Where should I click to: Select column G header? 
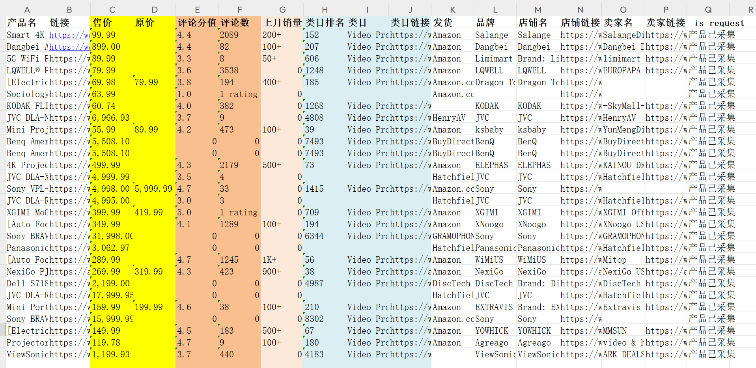pos(282,9)
